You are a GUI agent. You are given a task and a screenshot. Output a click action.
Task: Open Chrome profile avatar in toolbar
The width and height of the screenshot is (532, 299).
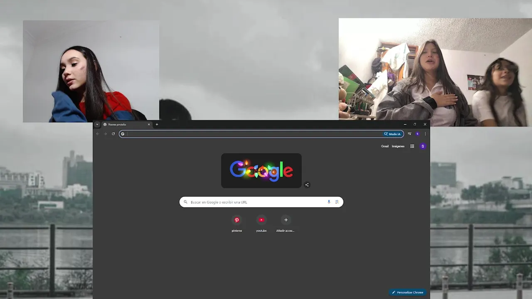[x=417, y=134]
